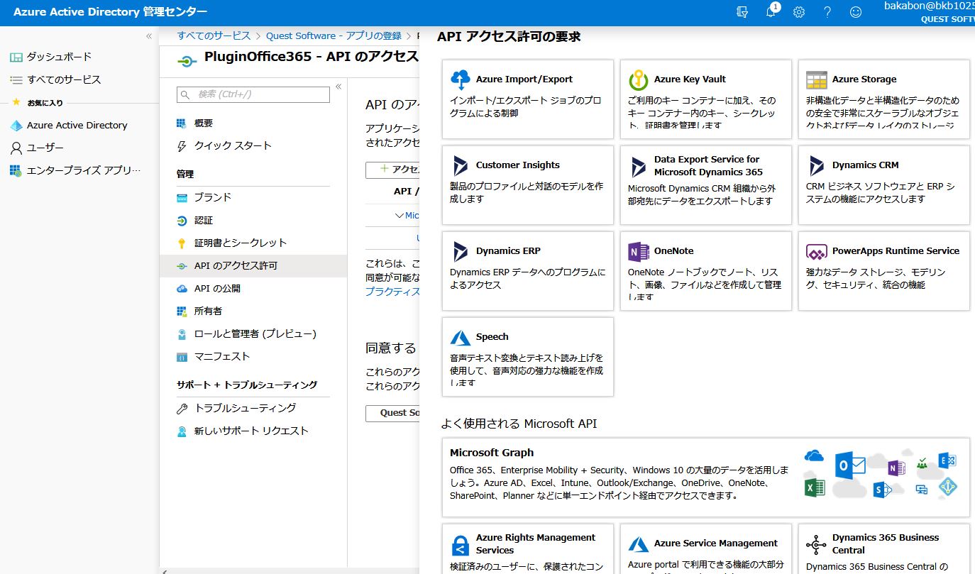Follow the プラクティス link

[392, 292]
